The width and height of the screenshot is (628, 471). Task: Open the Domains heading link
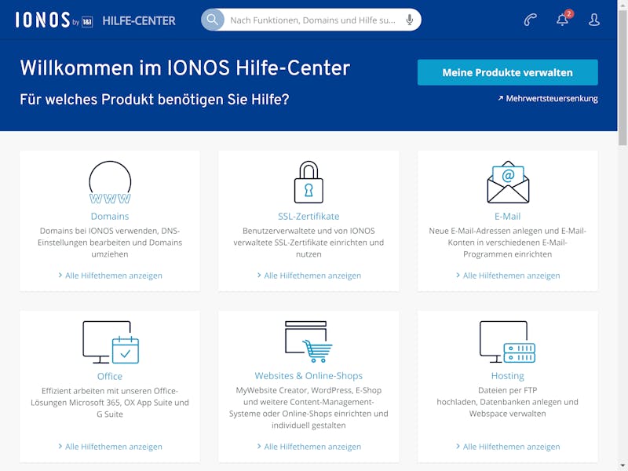coord(110,217)
